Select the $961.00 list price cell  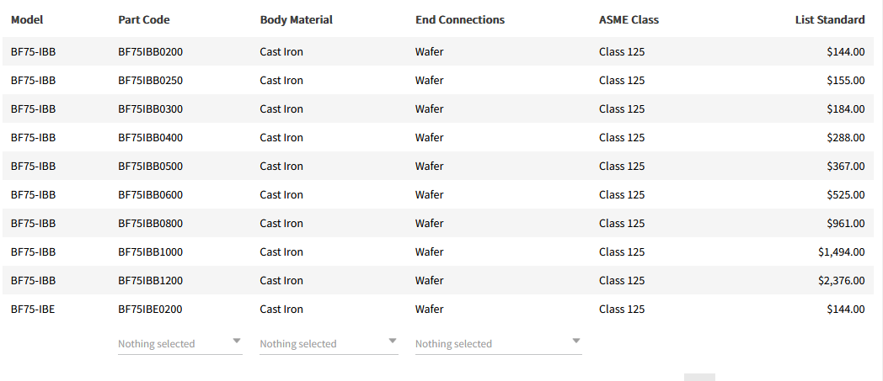tap(845, 224)
